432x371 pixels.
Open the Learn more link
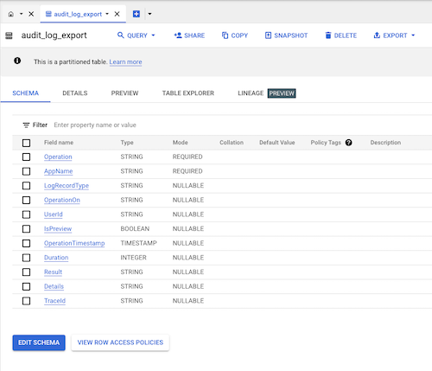(125, 62)
